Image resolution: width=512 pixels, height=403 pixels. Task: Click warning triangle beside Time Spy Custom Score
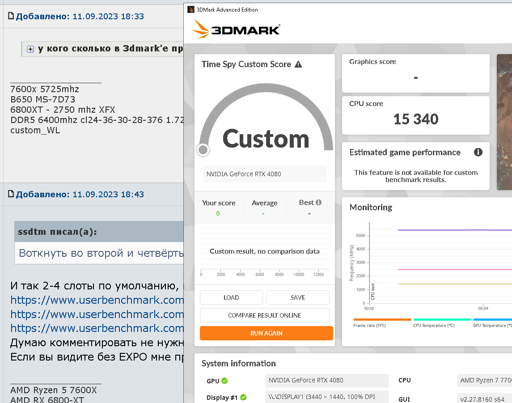(298, 64)
